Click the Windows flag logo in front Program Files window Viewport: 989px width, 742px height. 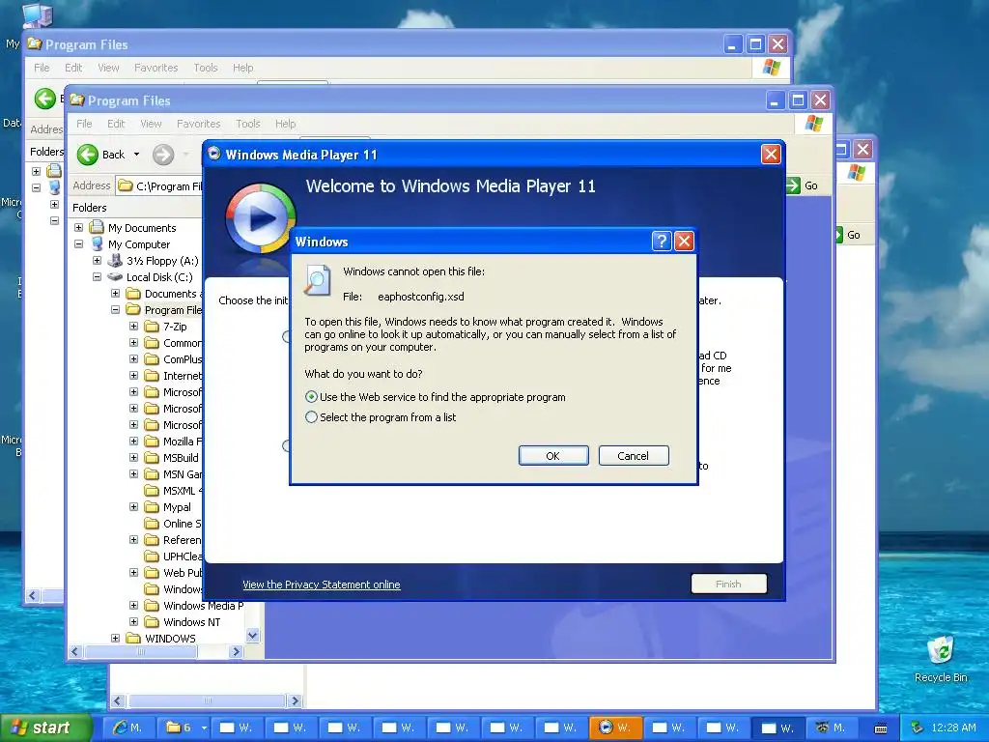pyautogui.click(x=813, y=123)
